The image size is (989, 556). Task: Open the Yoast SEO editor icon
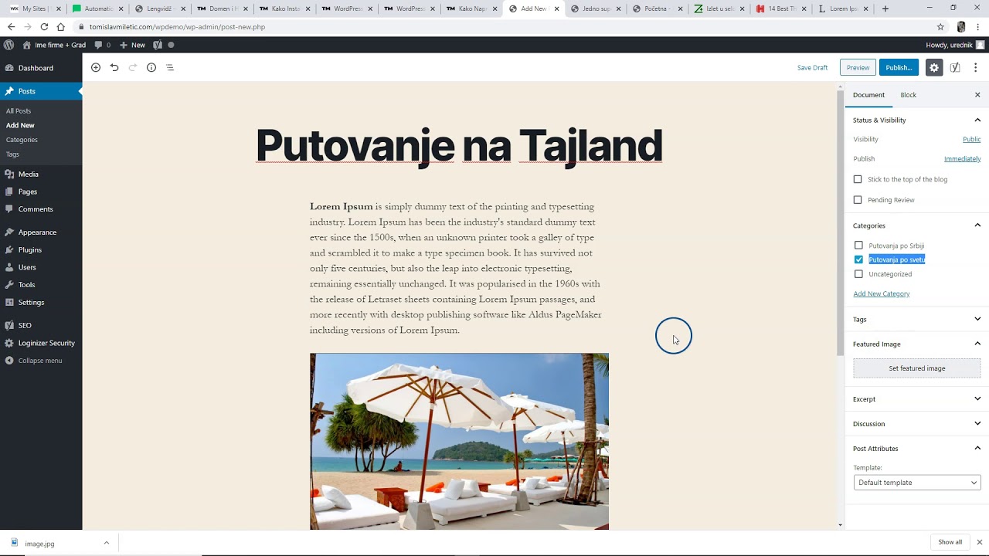[x=955, y=67]
